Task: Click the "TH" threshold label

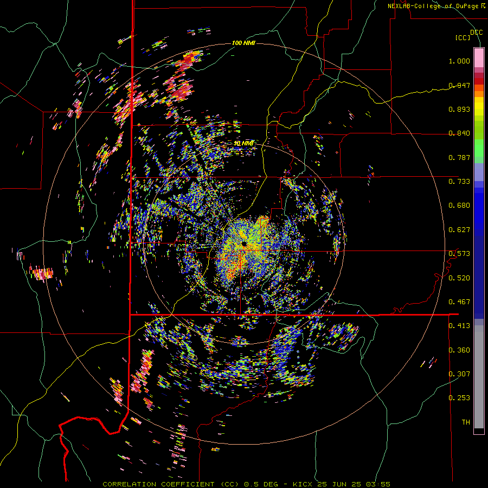Action: pos(466,422)
